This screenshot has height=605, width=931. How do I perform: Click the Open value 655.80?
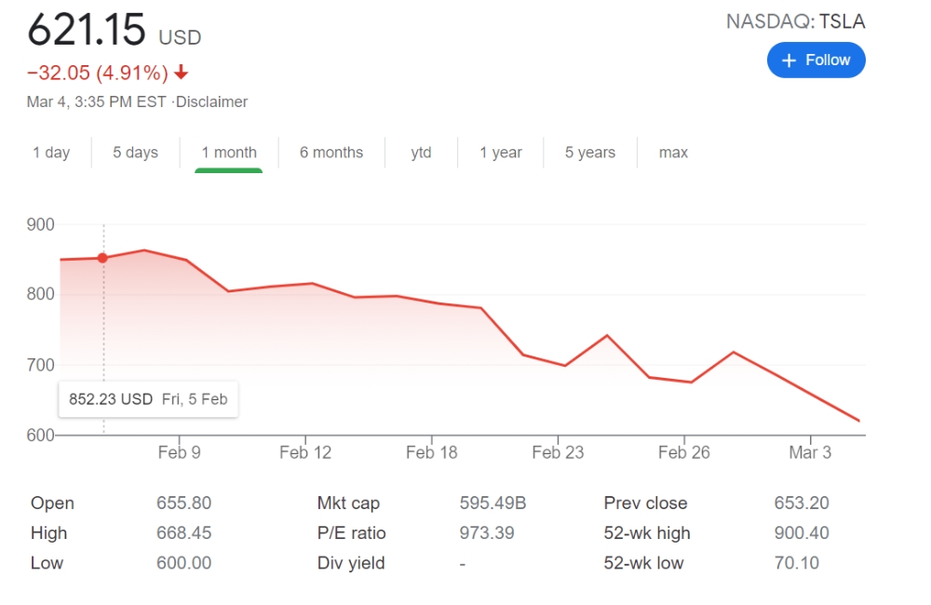click(184, 503)
